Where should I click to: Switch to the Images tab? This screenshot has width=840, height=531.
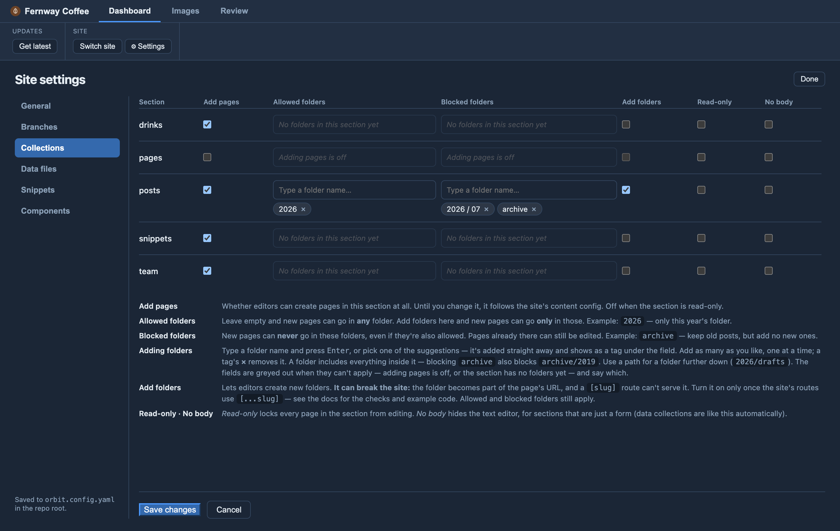[x=185, y=11]
